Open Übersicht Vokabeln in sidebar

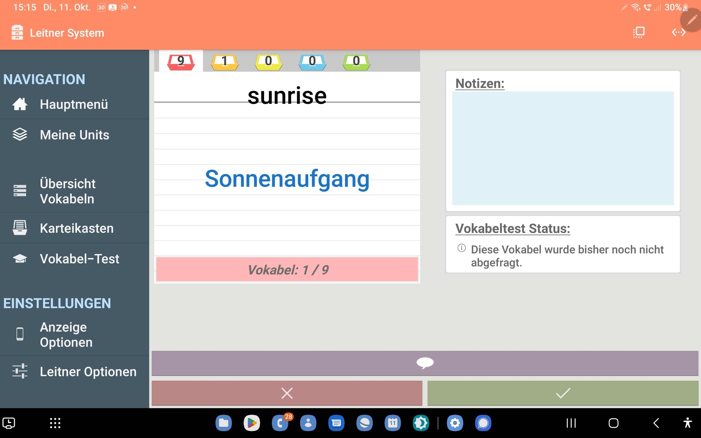68,191
